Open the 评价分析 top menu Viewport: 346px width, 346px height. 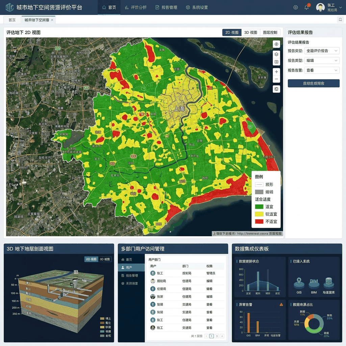[x=136, y=7]
